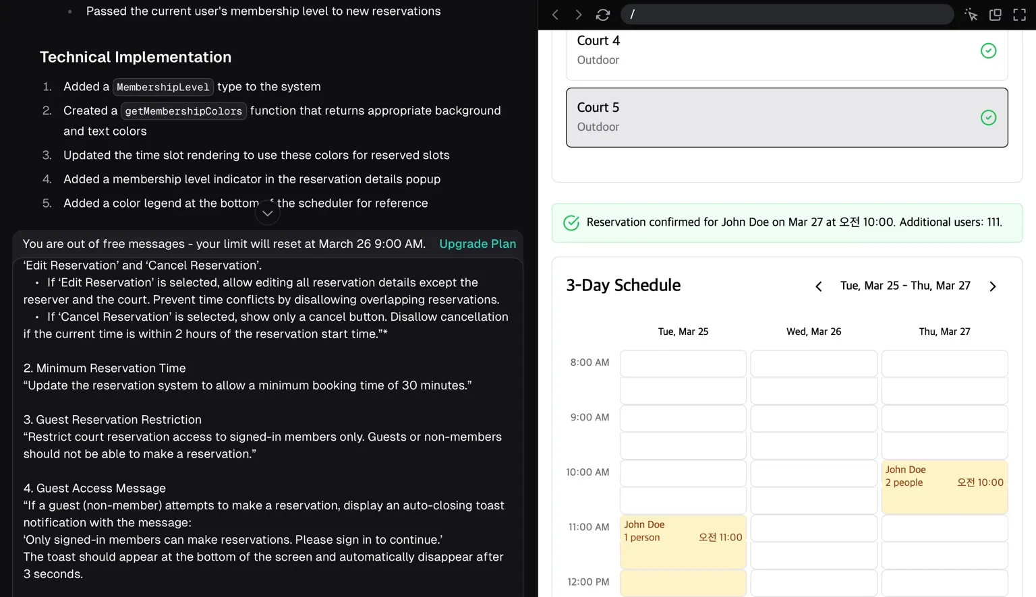The image size is (1036, 597).
Task: Click the reservation confirmed check icon
Action: tap(571, 223)
